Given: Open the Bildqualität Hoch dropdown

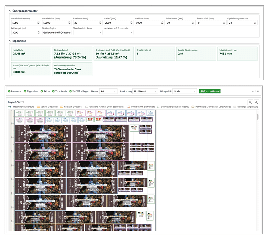Looking at the screenshot, I should [185, 91].
